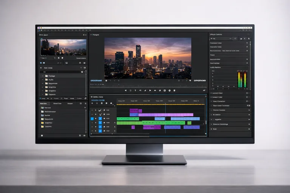This screenshot has height=193, width=290.
Task: Toggle the circle switch on the Effect Correction row
Action: tap(247, 101)
